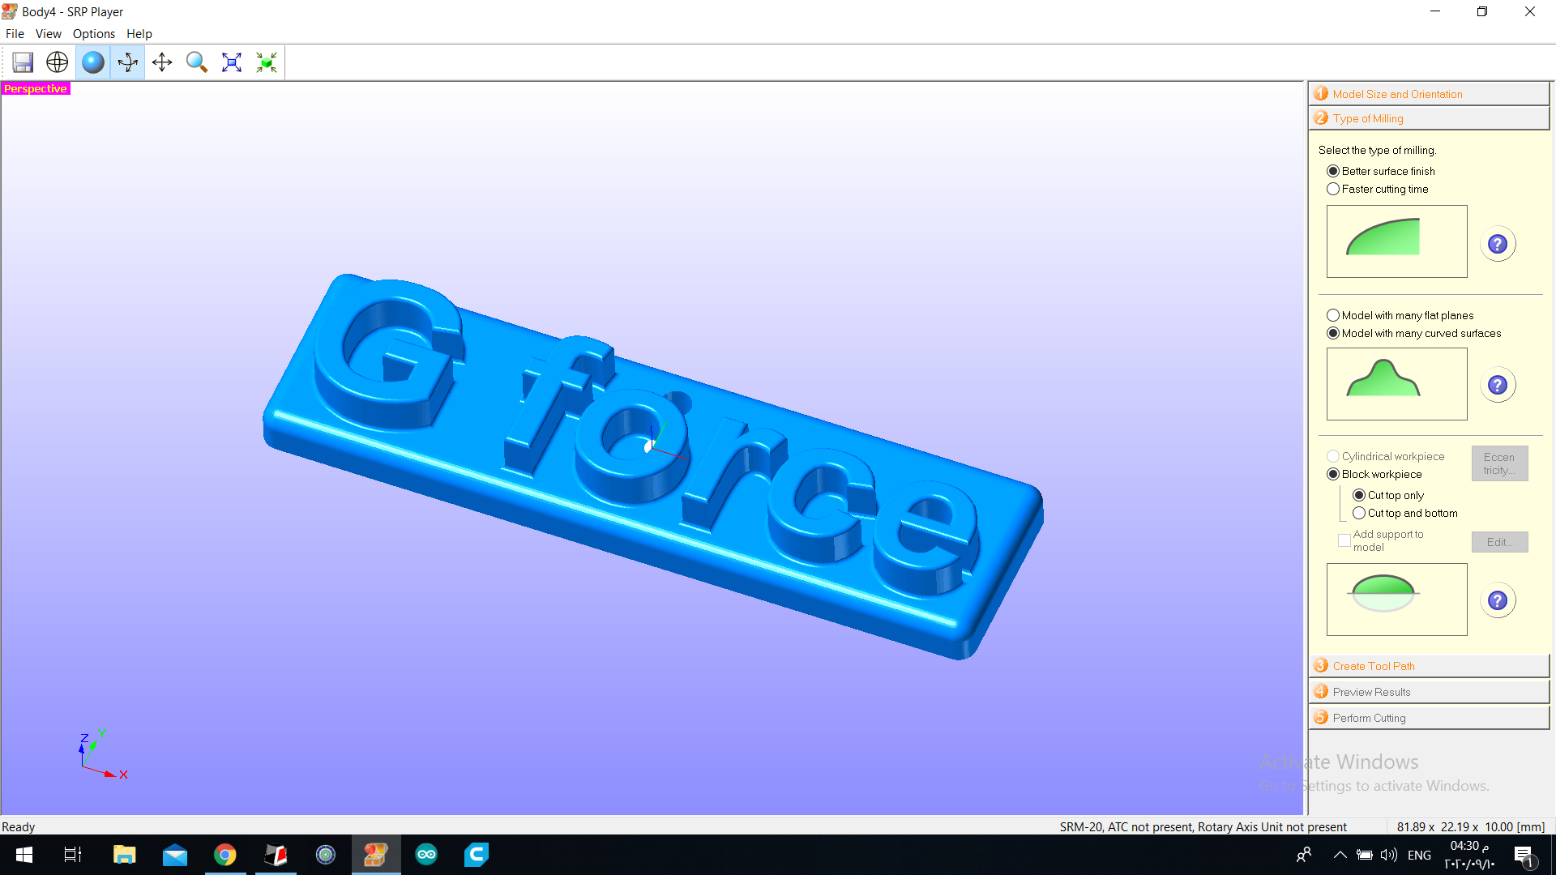Toggle the shaded sphere rendering icon

[93, 62]
